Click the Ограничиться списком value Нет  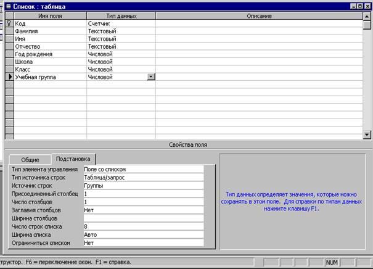pyautogui.click(x=142, y=242)
